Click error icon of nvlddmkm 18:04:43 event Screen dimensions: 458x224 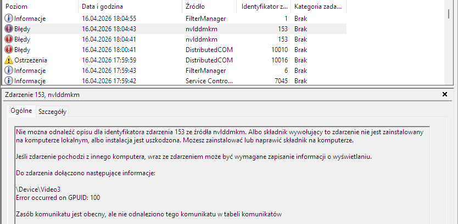pos(9,29)
